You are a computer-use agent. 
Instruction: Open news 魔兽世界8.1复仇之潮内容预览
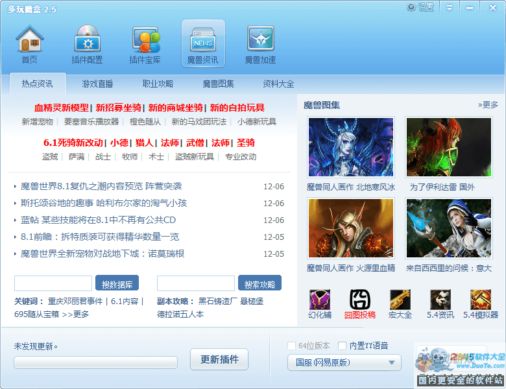click(x=101, y=186)
